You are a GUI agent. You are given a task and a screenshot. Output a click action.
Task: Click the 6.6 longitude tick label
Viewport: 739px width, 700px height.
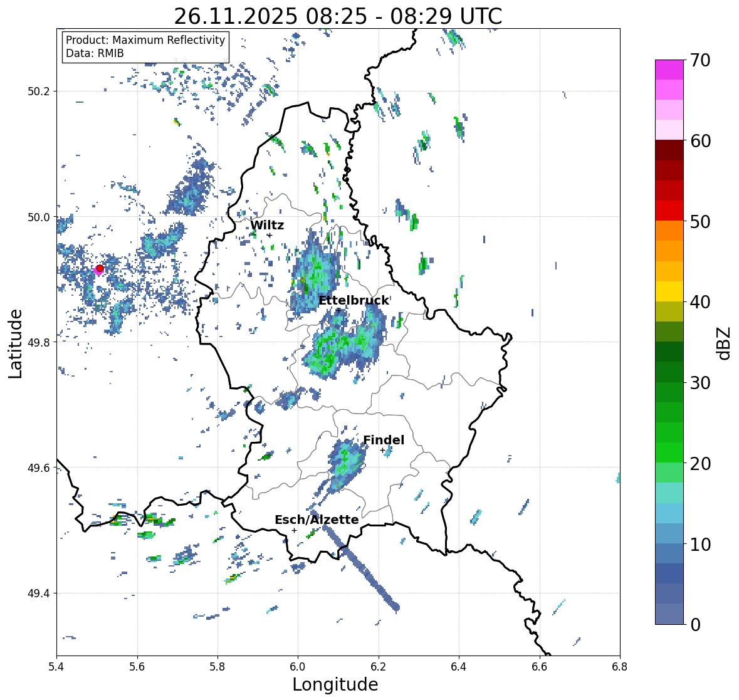coord(539,666)
